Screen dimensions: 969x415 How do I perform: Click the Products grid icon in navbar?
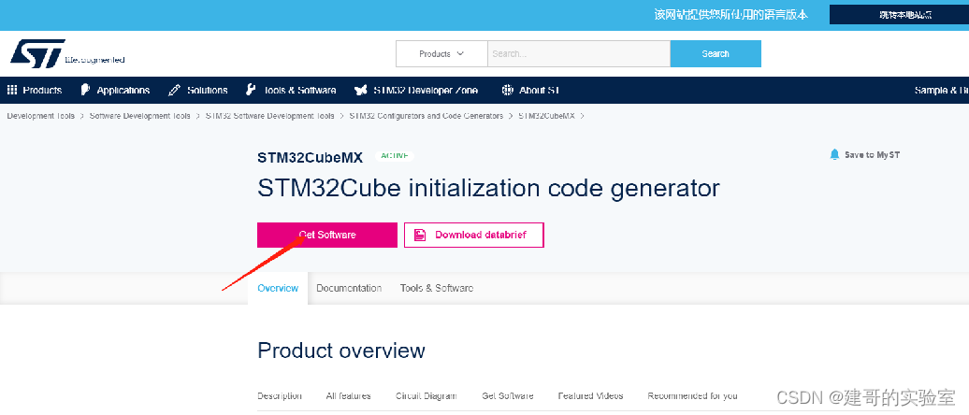coord(12,90)
